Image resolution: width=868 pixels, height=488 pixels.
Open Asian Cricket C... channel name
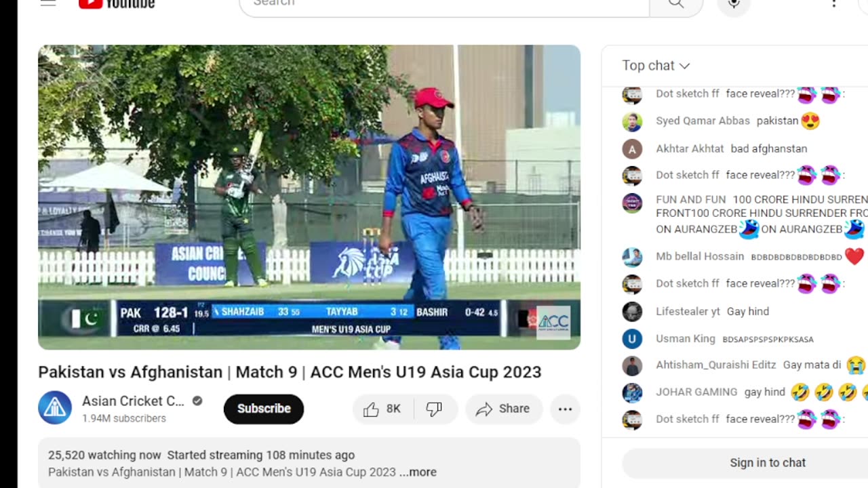click(133, 401)
